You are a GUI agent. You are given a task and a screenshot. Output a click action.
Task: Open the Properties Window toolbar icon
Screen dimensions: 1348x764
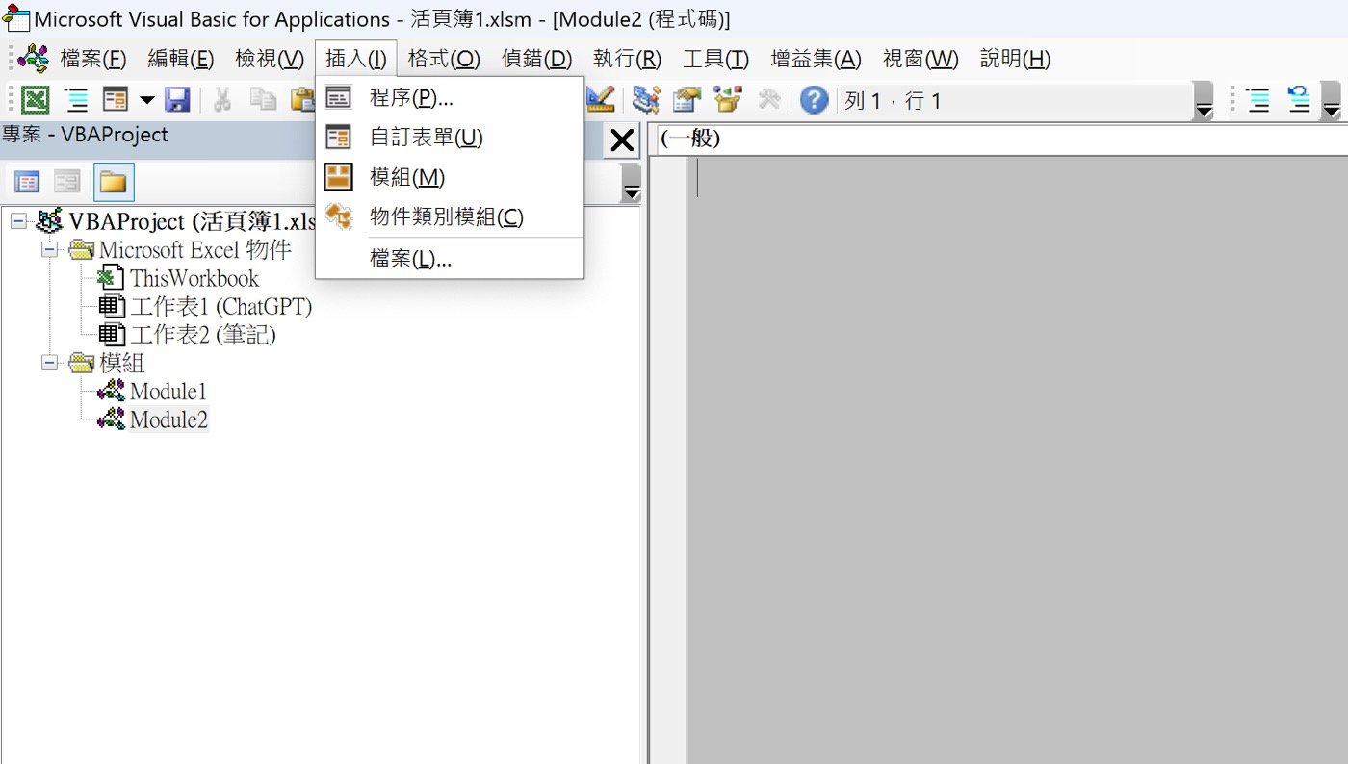687,100
